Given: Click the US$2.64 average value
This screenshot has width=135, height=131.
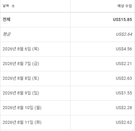Looking at the screenshot, I should pos(124,34).
